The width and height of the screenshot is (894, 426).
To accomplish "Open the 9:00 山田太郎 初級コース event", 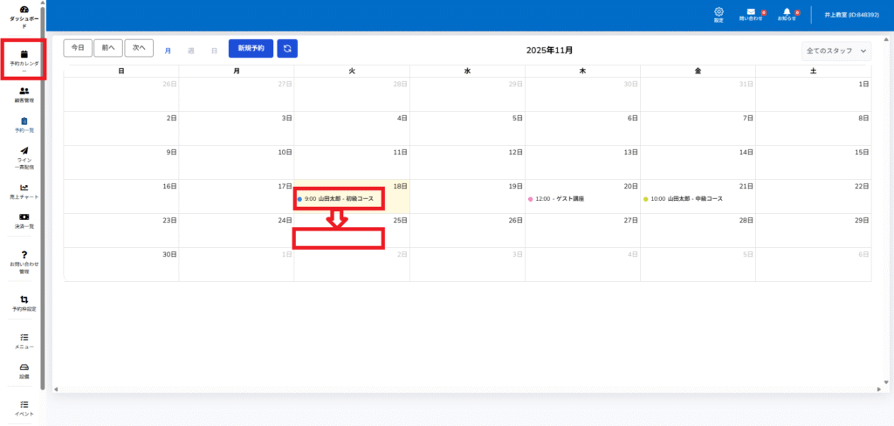I will pyautogui.click(x=340, y=199).
